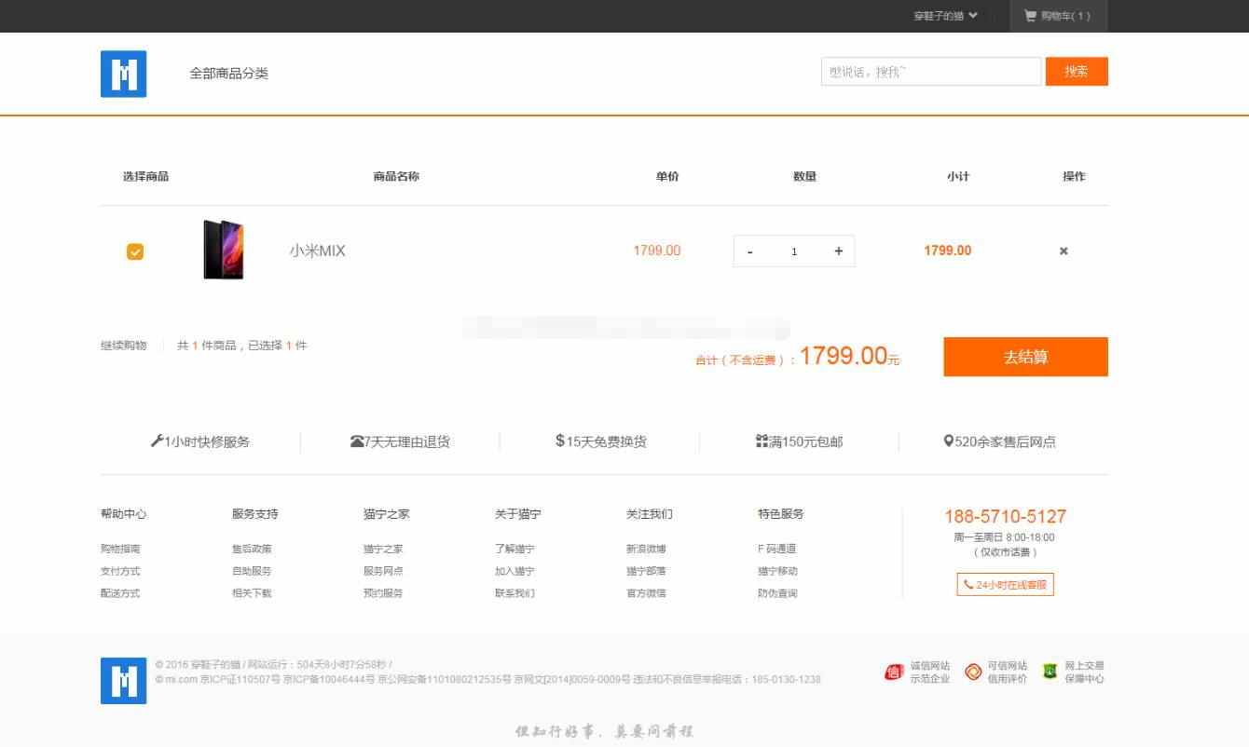Open 服务网点 footer link

click(x=383, y=571)
